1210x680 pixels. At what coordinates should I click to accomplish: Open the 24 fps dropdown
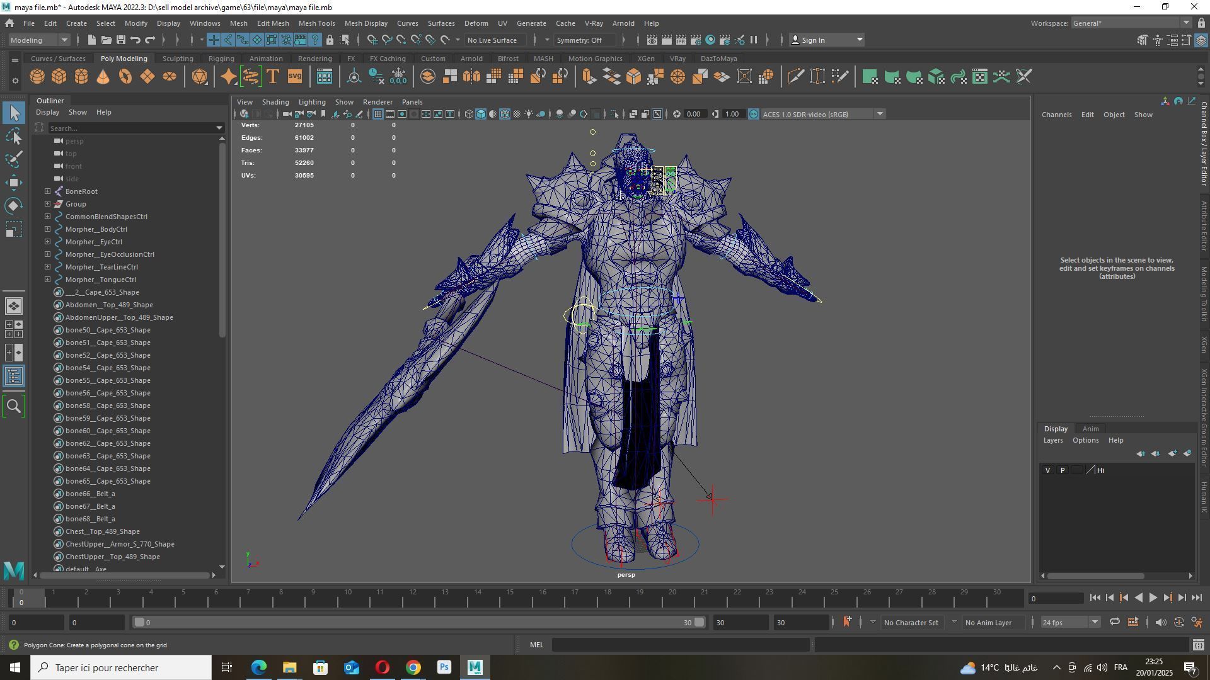tap(1069, 623)
